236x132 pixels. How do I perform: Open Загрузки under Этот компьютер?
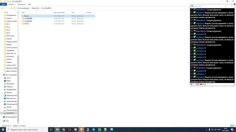10,87
